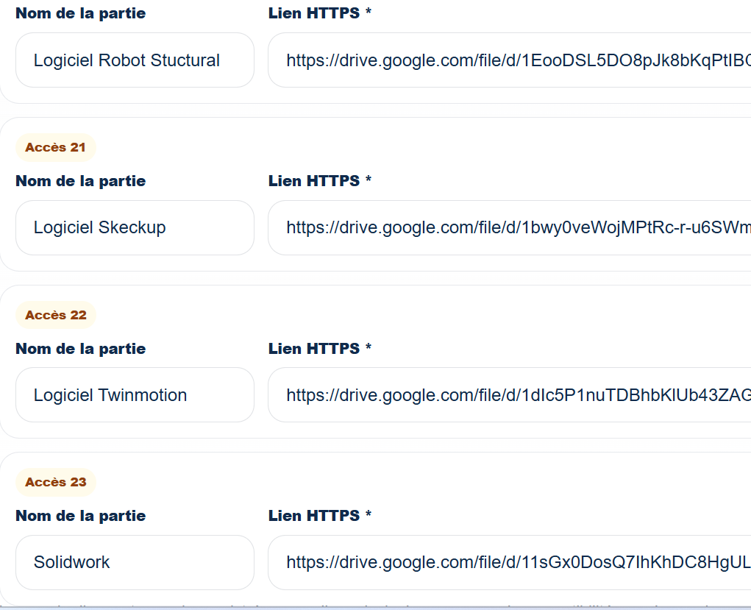This screenshot has height=610, width=751.
Task: Click the name field containing Logiciel Twinmotion
Action: coord(135,395)
